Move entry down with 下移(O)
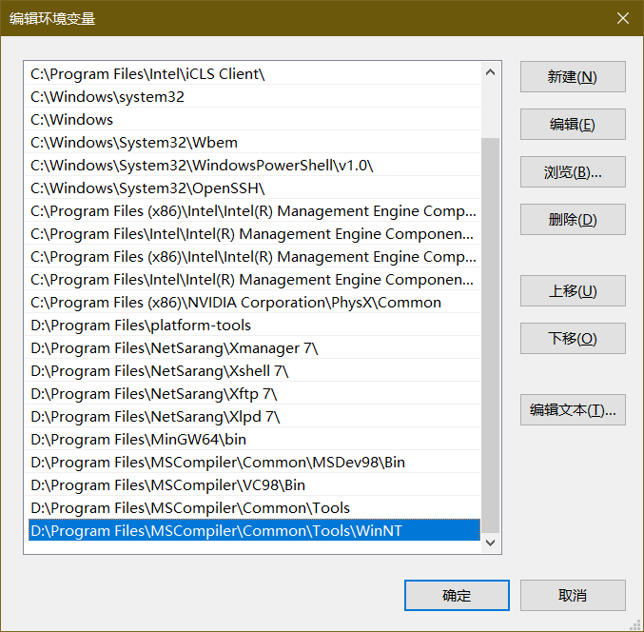This screenshot has height=632, width=644. (x=572, y=339)
